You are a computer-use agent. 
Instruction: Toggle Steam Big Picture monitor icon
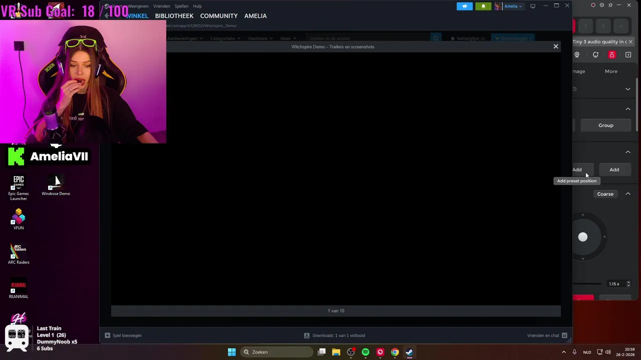pos(533,6)
